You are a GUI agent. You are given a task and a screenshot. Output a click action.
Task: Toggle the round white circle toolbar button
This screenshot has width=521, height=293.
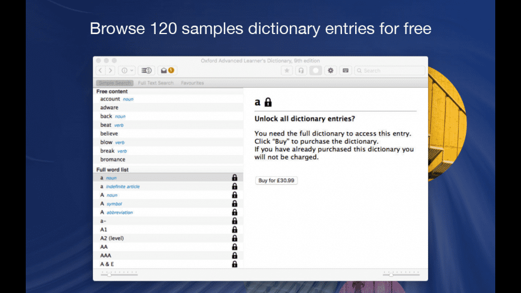[x=316, y=71]
